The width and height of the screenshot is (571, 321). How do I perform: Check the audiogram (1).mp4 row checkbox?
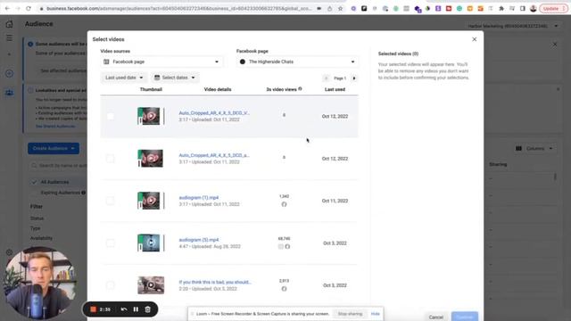111,201
